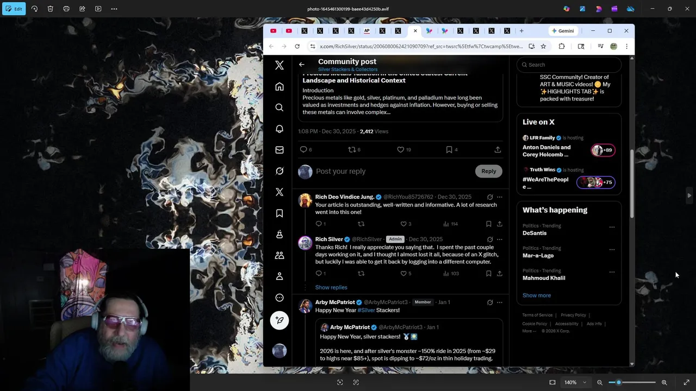
Task: Open Notifications bell in X sidebar
Action: click(x=279, y=129)
